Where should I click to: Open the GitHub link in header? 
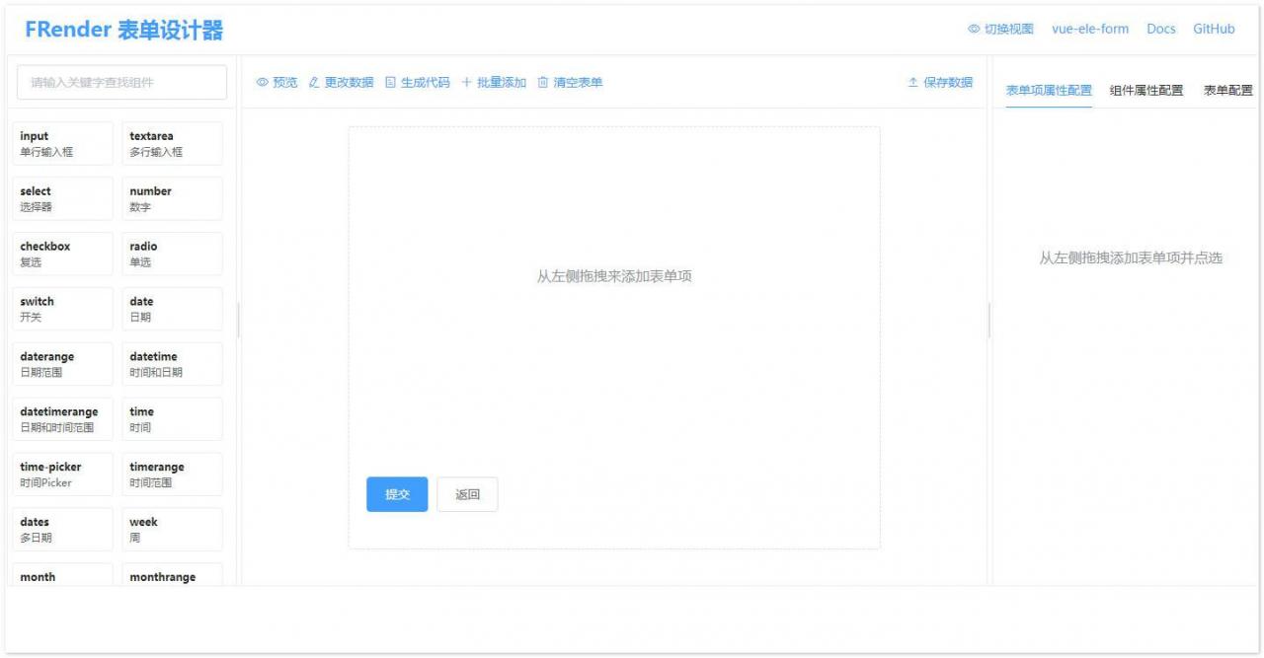coord(1214,30)
